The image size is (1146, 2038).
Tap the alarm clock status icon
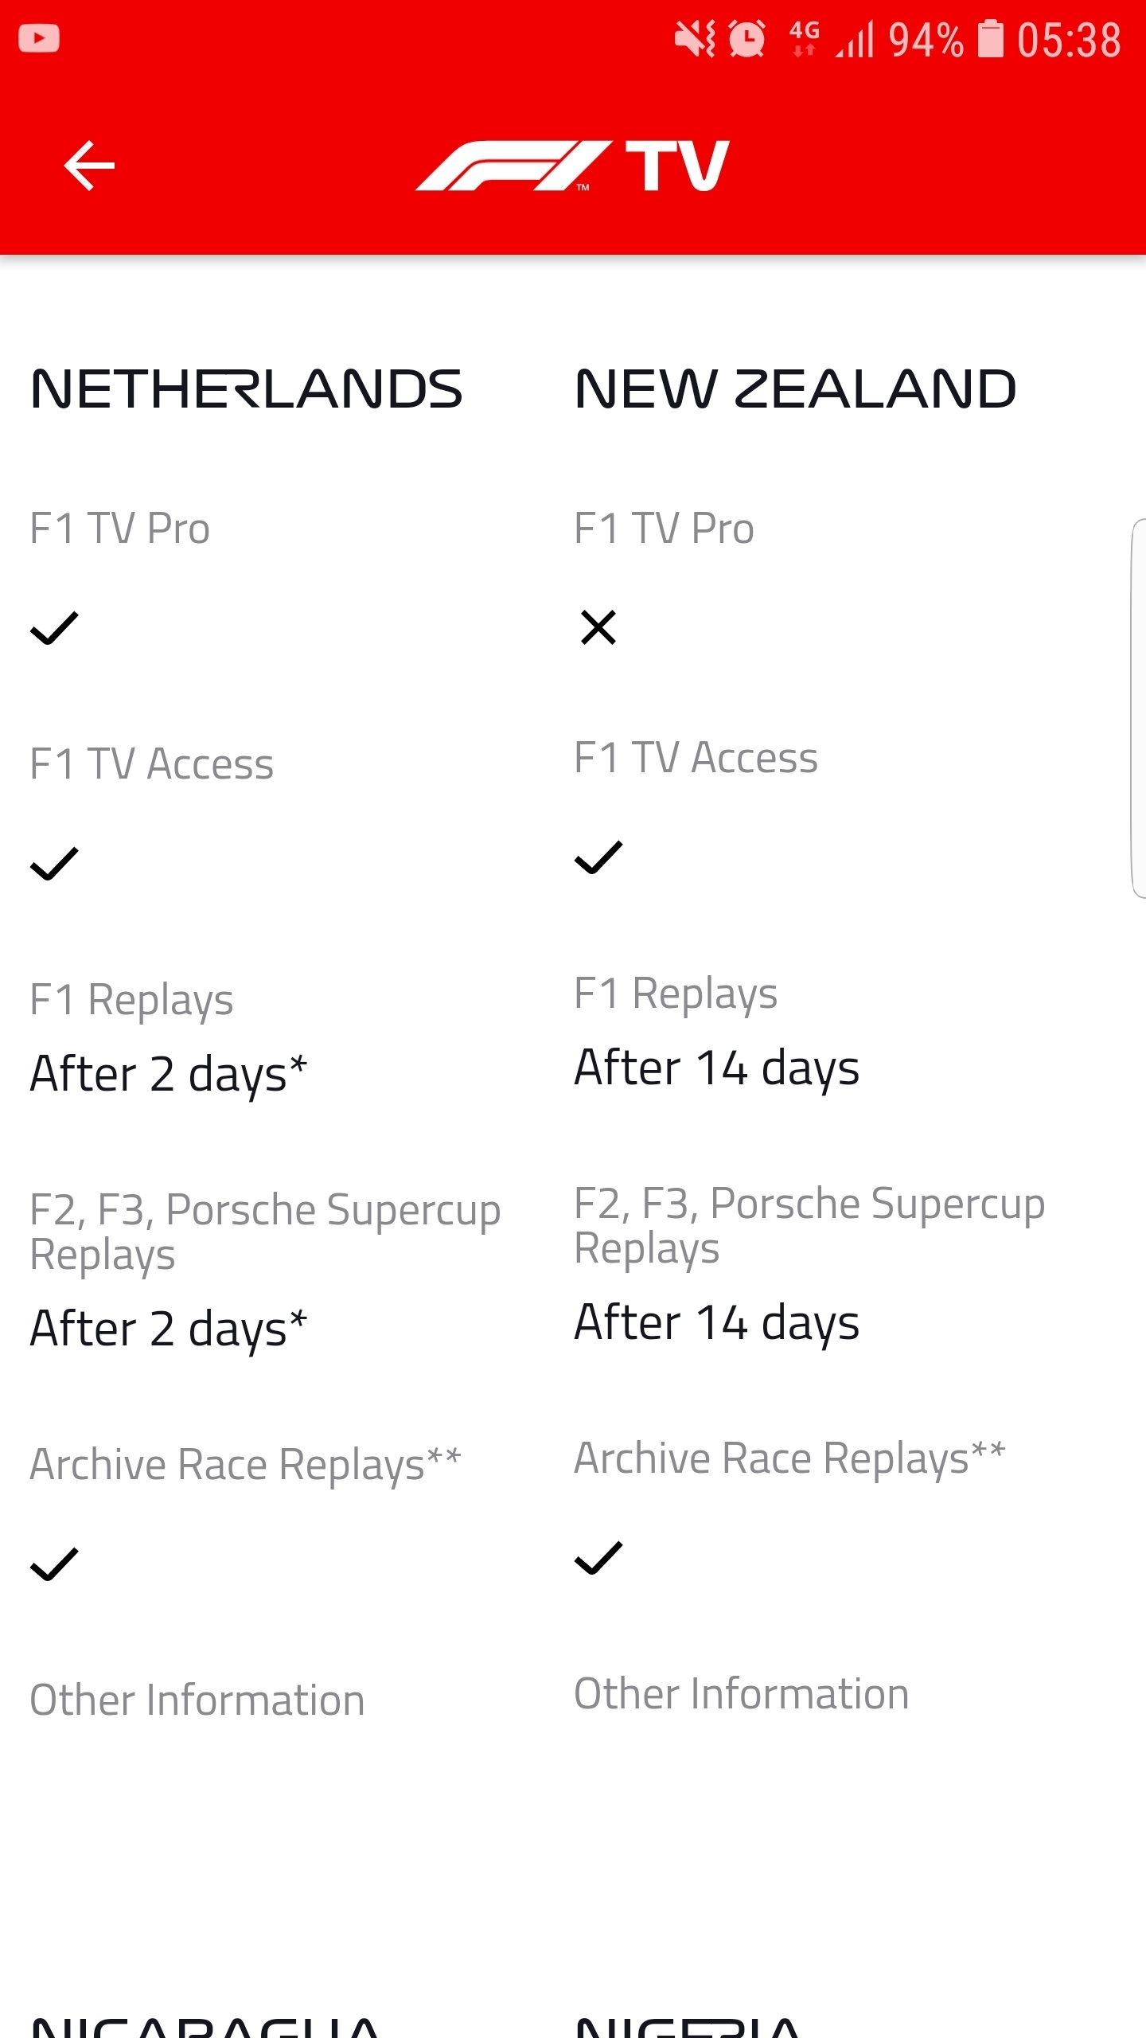pyautogui.click(x=746, y=38)
